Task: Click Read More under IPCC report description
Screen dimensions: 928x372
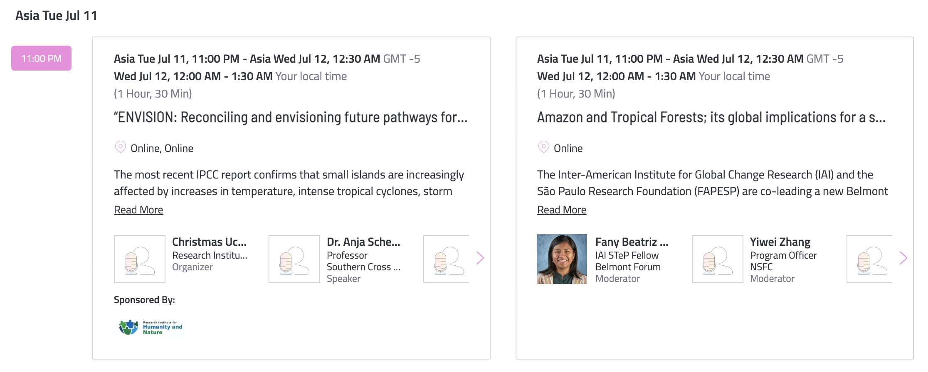Action: point(138,210)
